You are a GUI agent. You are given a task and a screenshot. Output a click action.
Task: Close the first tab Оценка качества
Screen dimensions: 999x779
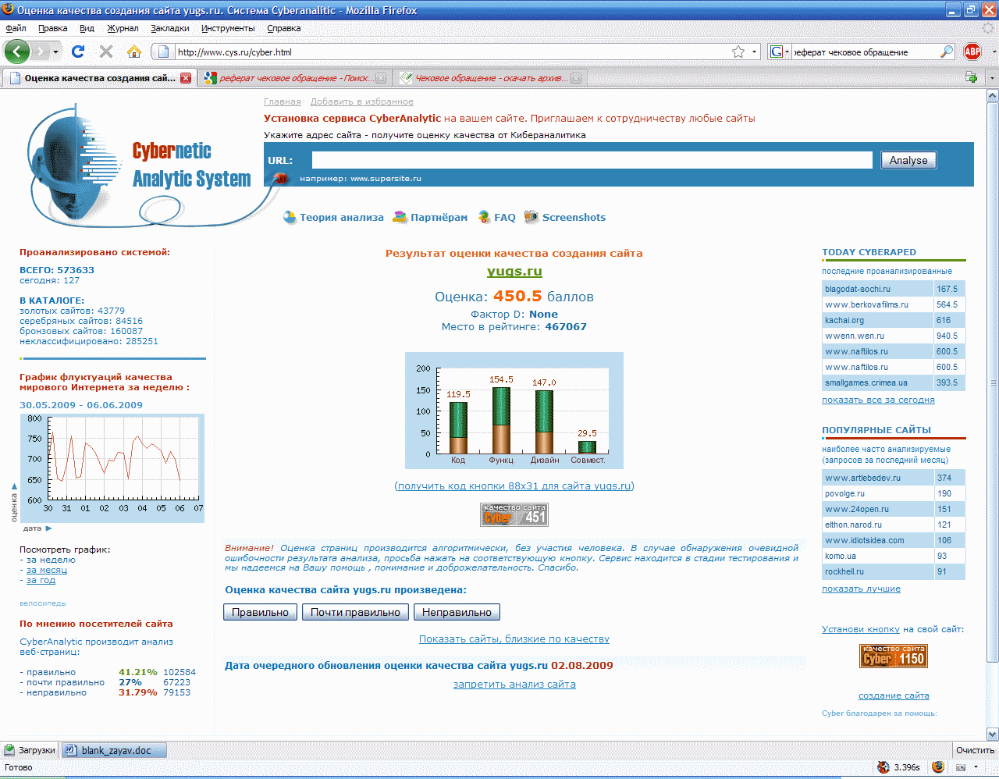pyautogui.click(x=186, y=78)
